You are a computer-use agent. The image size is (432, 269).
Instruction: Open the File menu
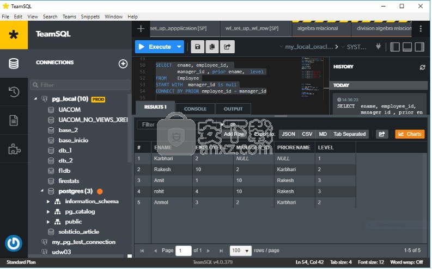[5, 17]
